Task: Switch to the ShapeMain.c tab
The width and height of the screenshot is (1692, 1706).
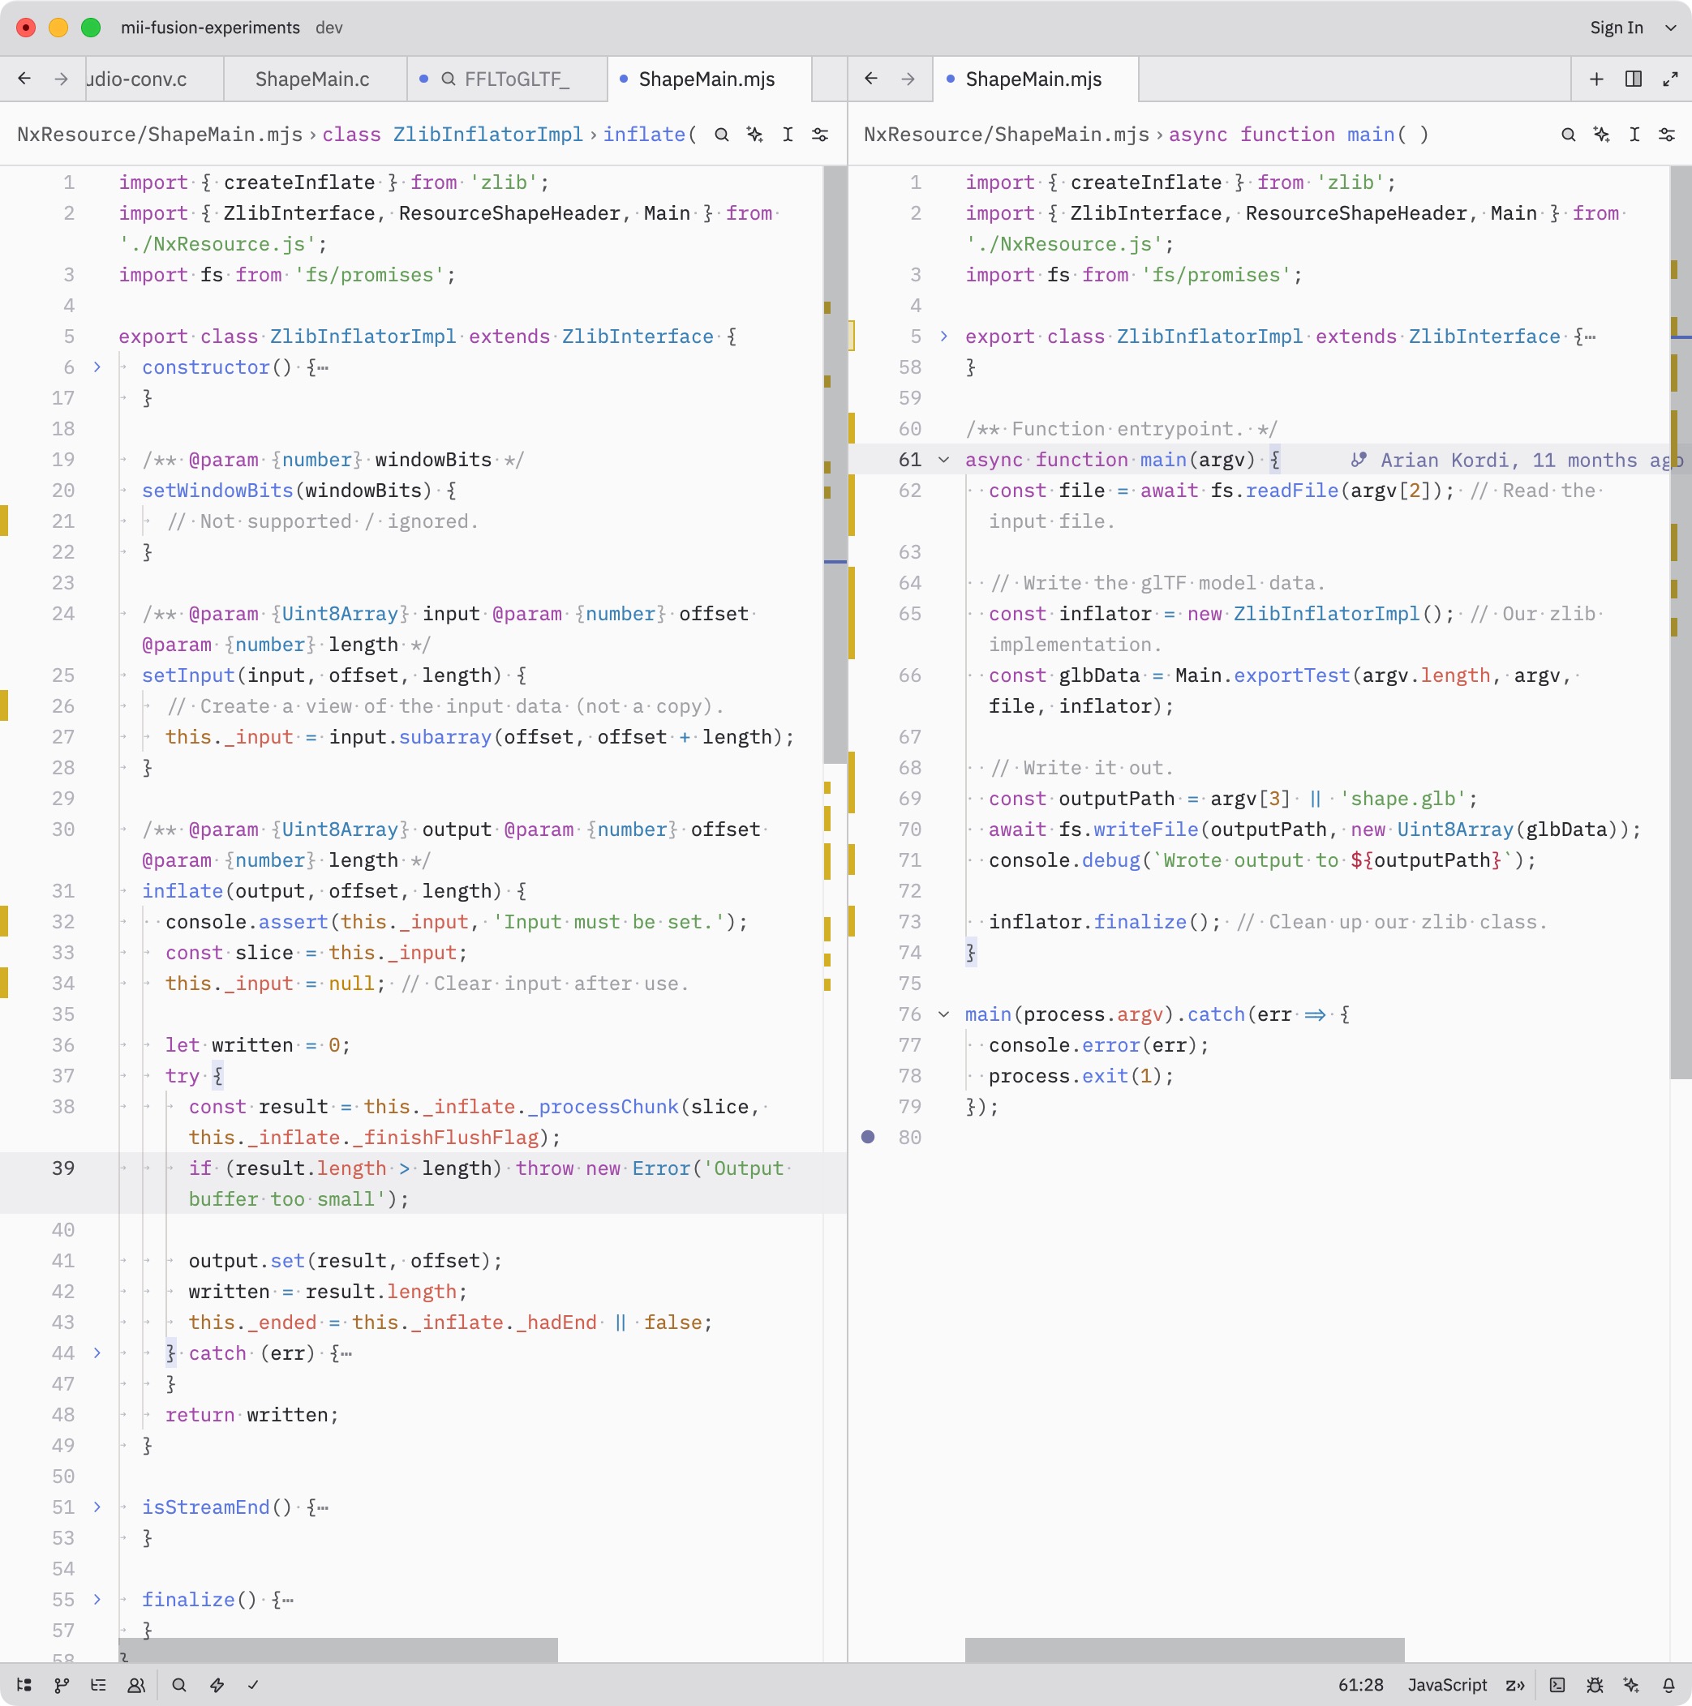Action: pyautogui.click(x=312, y=79)
